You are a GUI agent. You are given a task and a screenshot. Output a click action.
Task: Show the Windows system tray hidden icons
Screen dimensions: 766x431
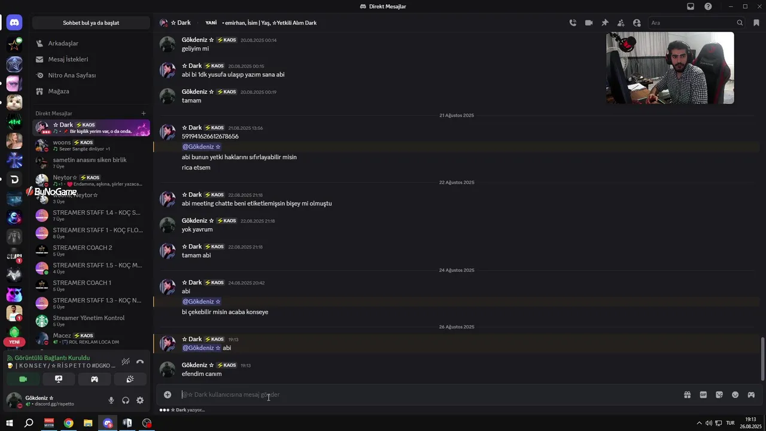pos(699,423)
